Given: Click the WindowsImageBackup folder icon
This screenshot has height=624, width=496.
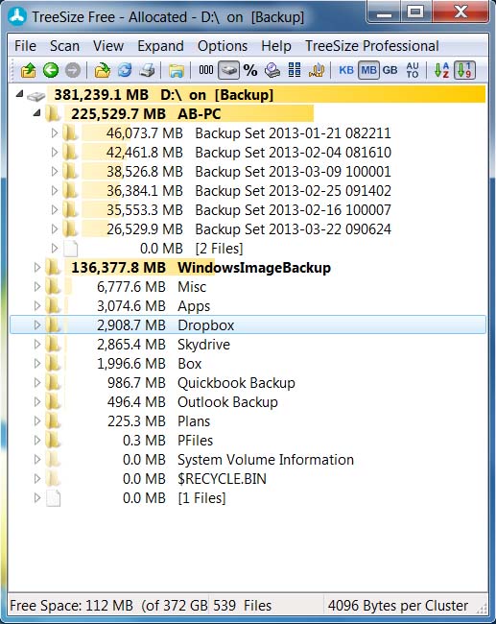Looking at the screenshot, I should (x=53, y=267).
